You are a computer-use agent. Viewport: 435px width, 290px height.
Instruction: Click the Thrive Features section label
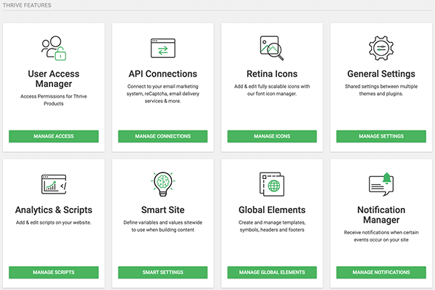pos(27,5)
